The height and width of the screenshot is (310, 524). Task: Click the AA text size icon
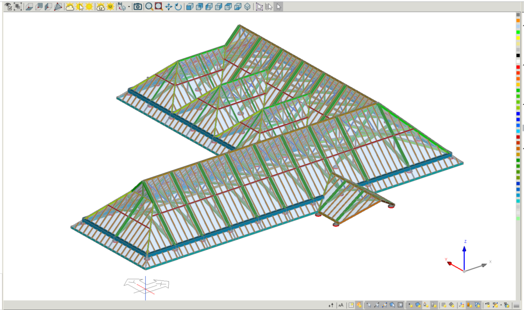[341, 305]
